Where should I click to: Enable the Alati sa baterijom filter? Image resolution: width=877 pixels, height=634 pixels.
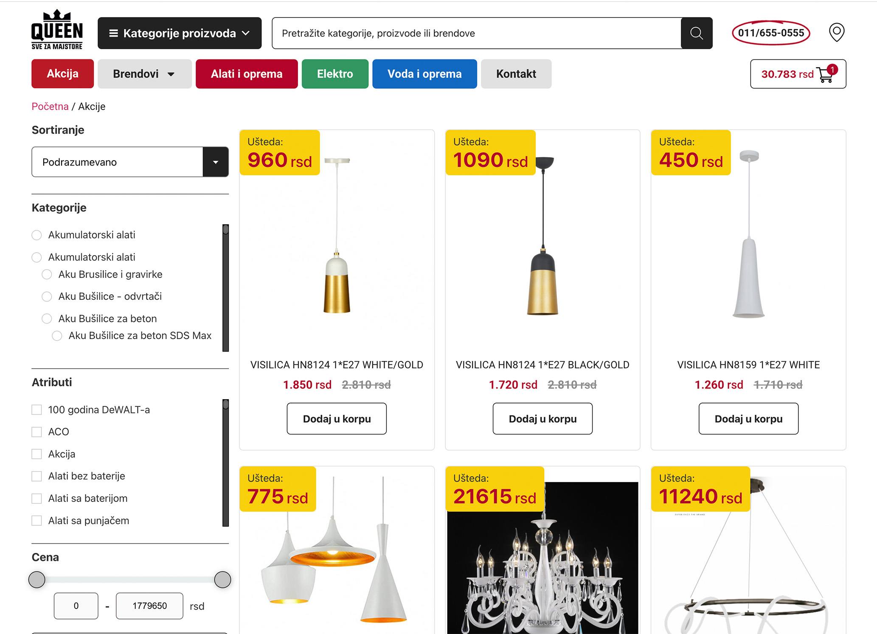click(x=37, y=499)
